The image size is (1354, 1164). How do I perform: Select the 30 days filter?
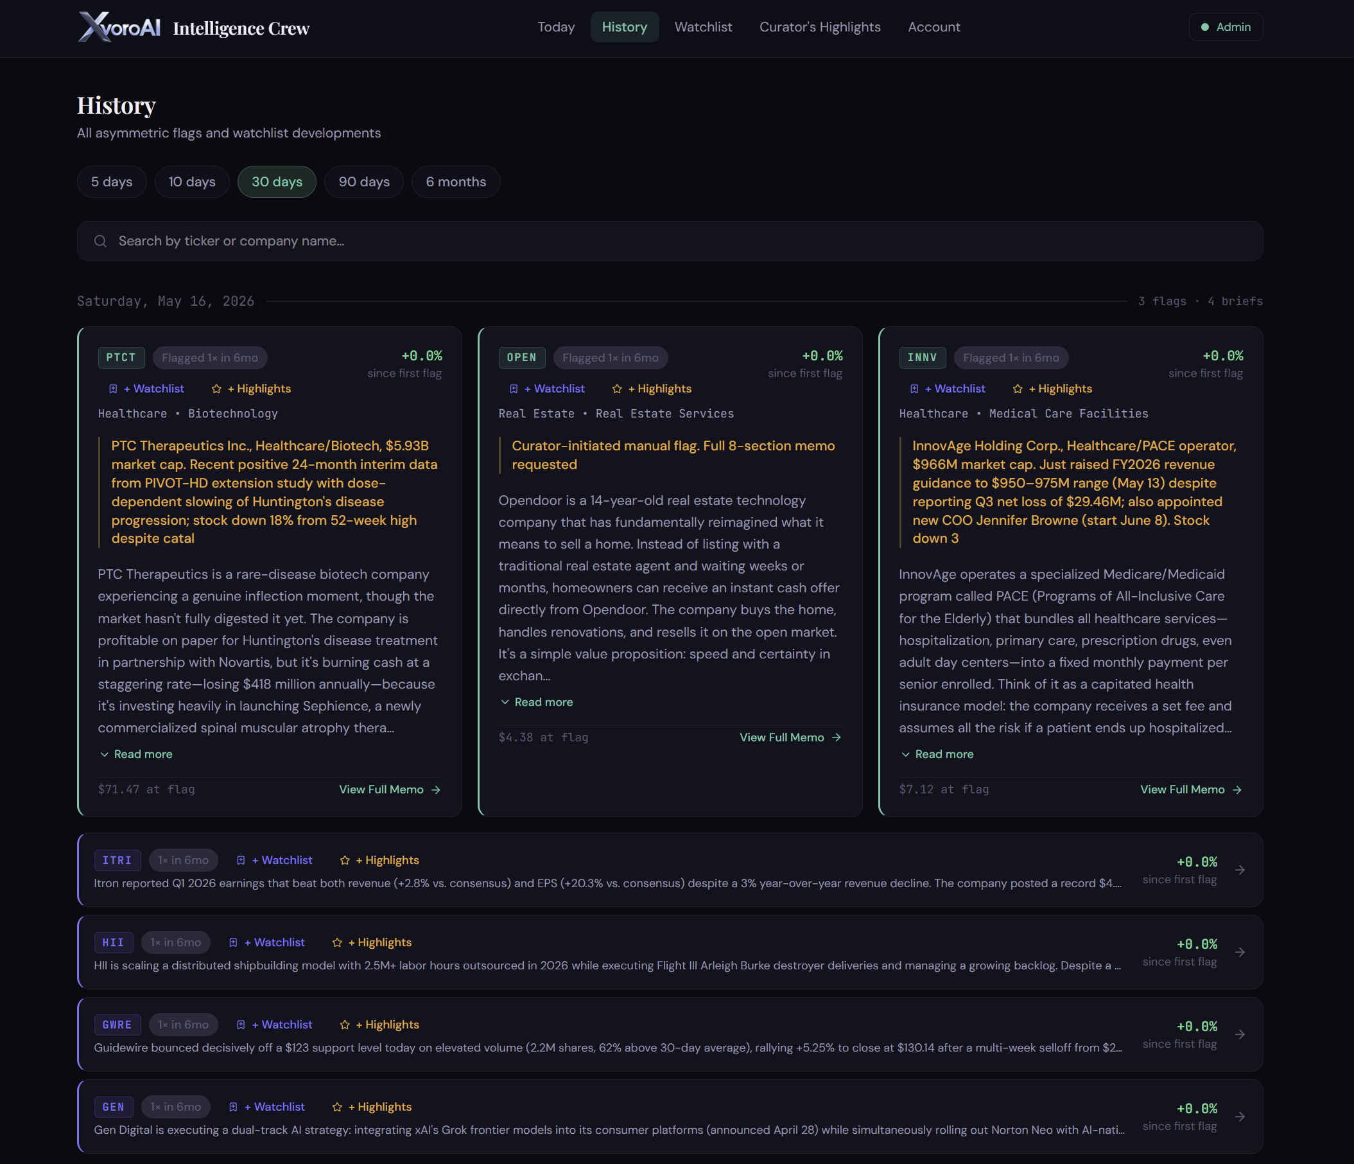(x=277, y=182)
